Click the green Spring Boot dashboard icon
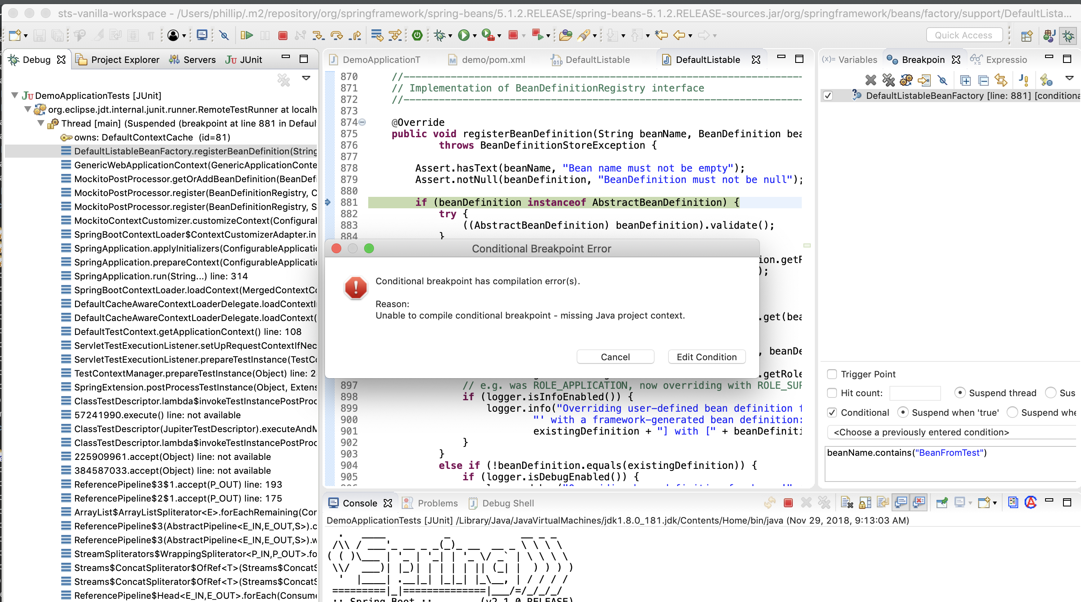Image resolution: width=1081 pixels, height=602 pixels. [x=417, y=35]
